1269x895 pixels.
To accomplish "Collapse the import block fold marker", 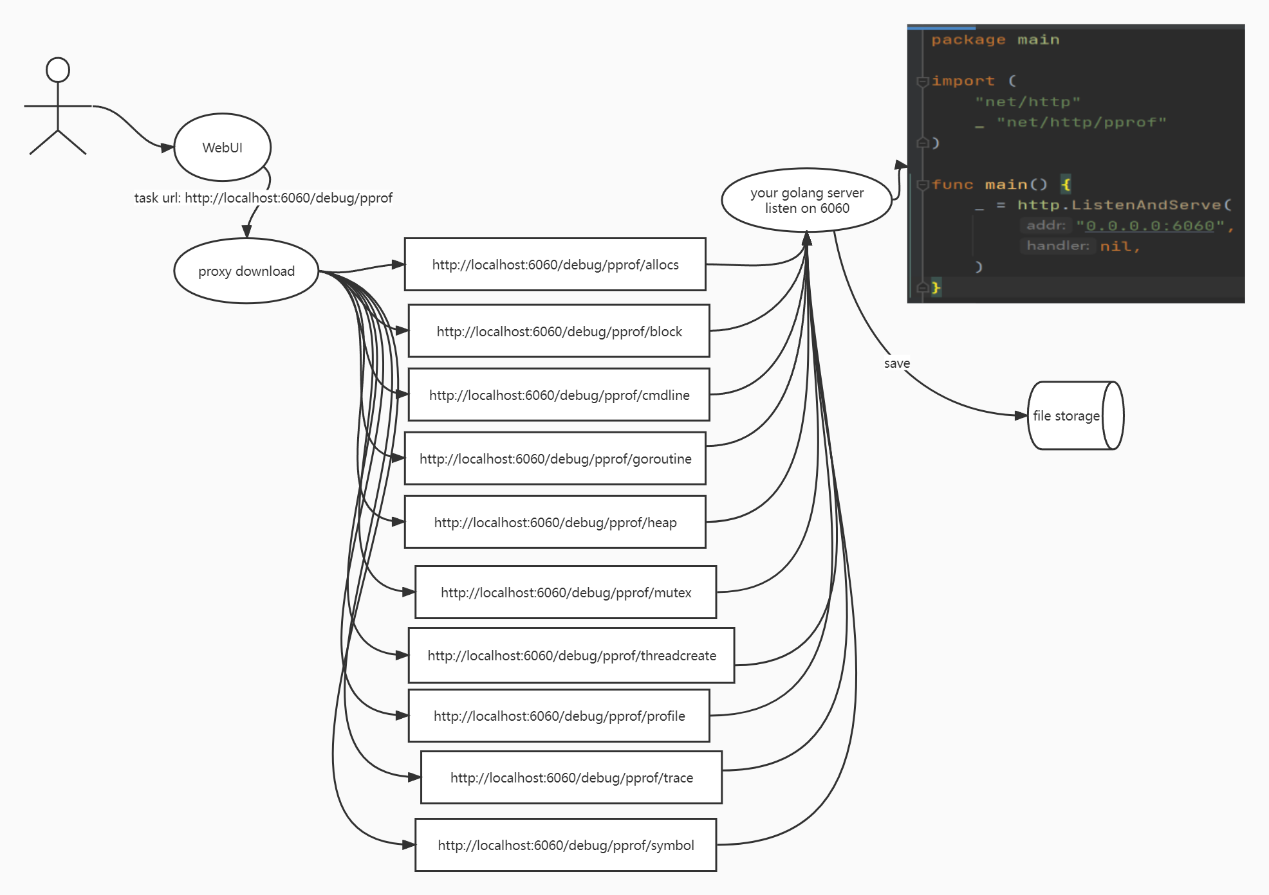I will click(922, 81).
